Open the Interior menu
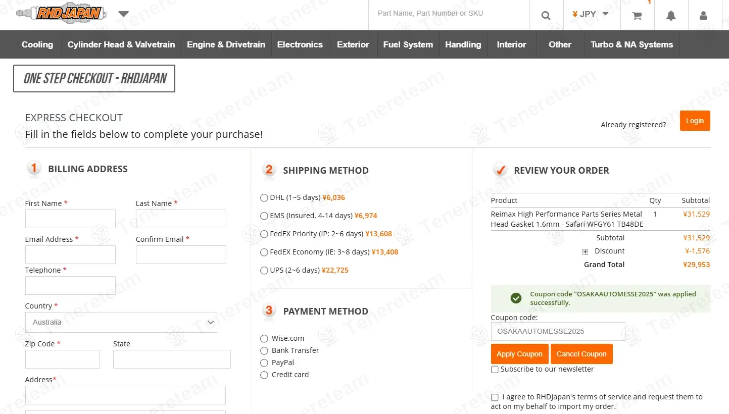Screen dimensions: 729x414 512,44
